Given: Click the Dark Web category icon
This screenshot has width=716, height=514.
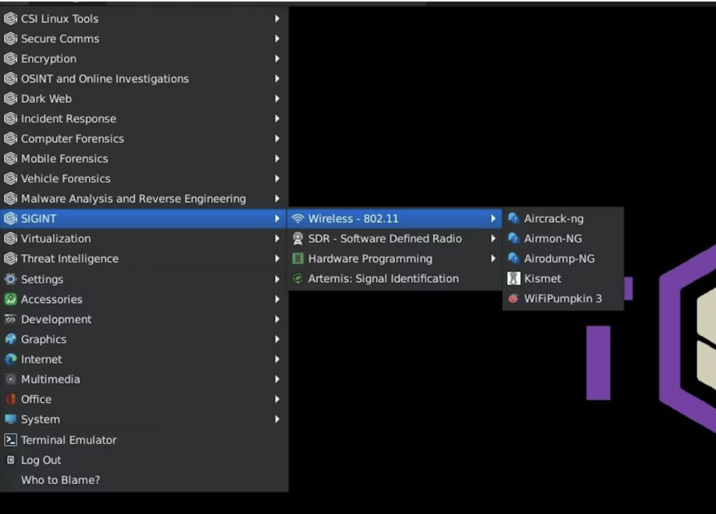Looking at the screenshot, I should point(10,98).
